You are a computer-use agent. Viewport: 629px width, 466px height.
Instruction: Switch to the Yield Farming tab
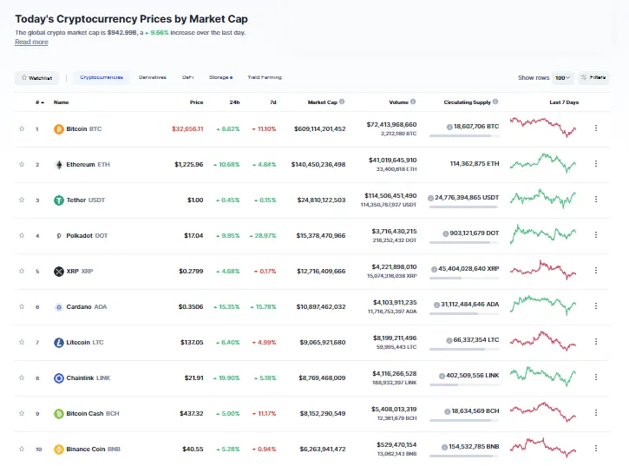265,77
